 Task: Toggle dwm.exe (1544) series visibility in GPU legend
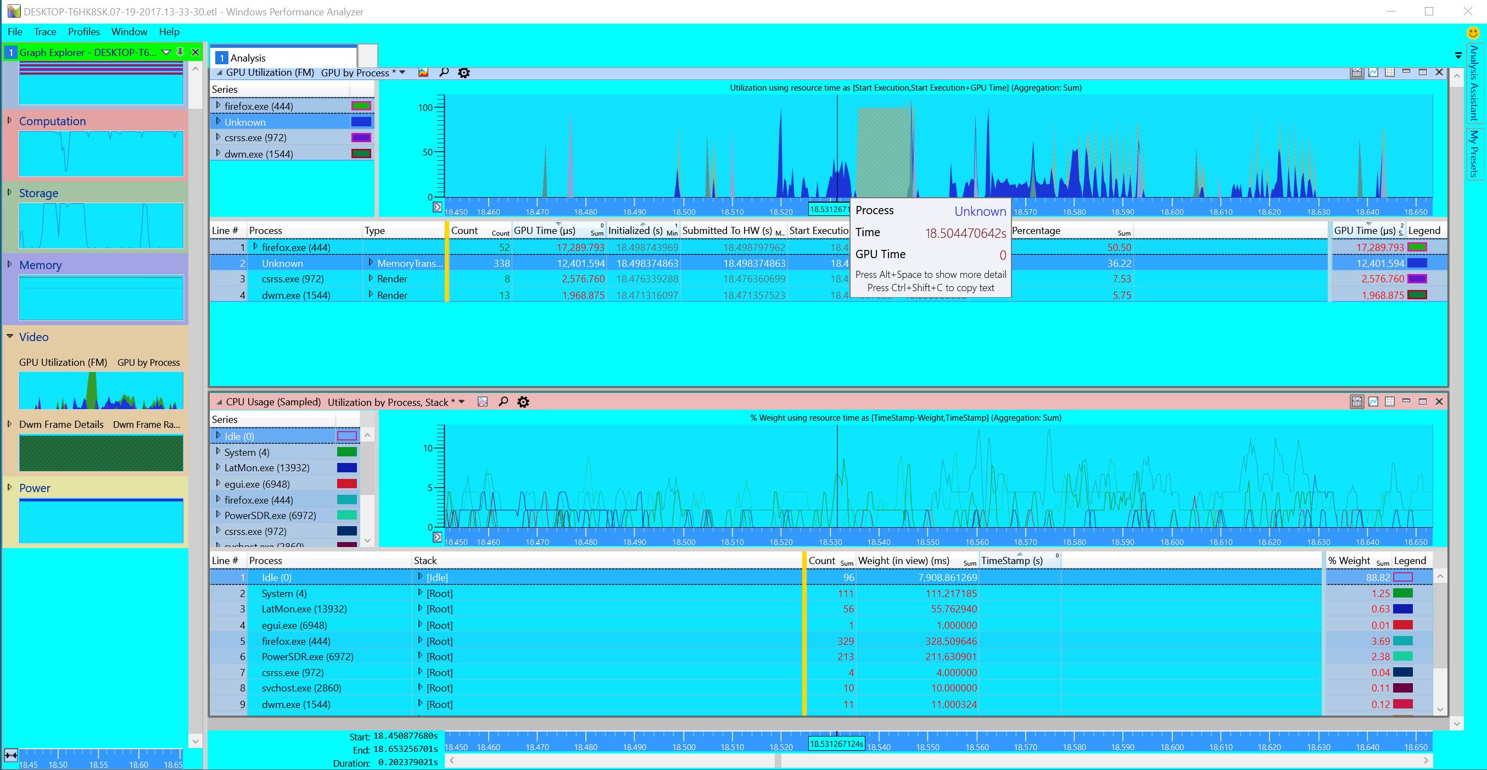click(x=361, y=154)
